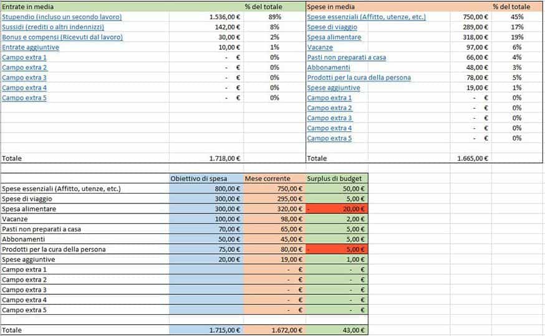Viewport: 545px width, 336px height.
Task: Click the Spese aggiuntive link
Action: (x=333, y=88)
